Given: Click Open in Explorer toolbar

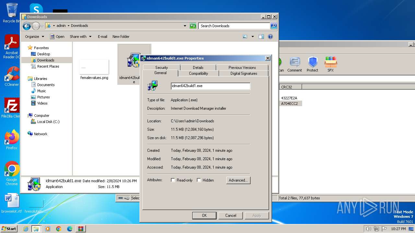Looking at the screenshot, I should click(x=57, y=37).
